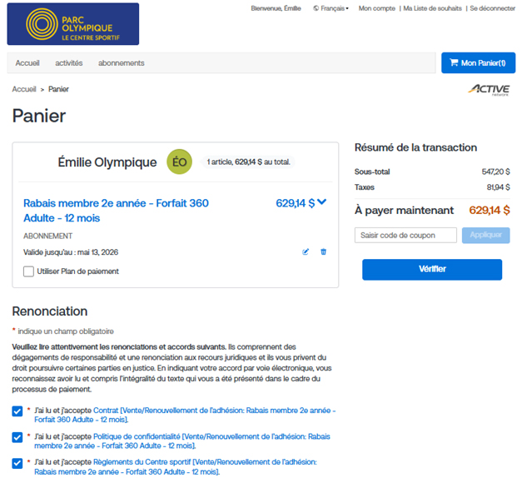Image resolution: width=522 pixels, height=478 pixels.
Task: Open the abonnements menu
Action: [121, 63]
